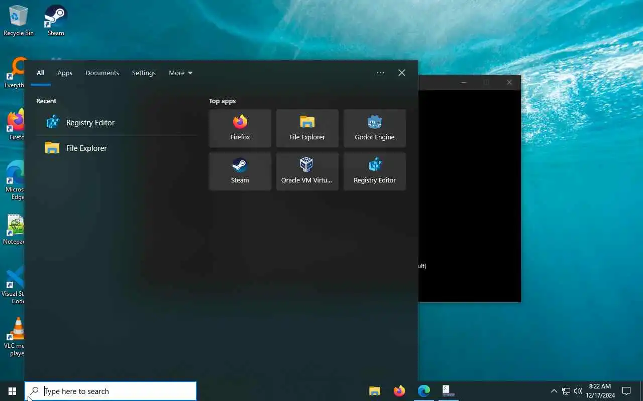643x401 pixels.
Task: Launch Godot Engine from Top apps
Action: coord(375,128)
